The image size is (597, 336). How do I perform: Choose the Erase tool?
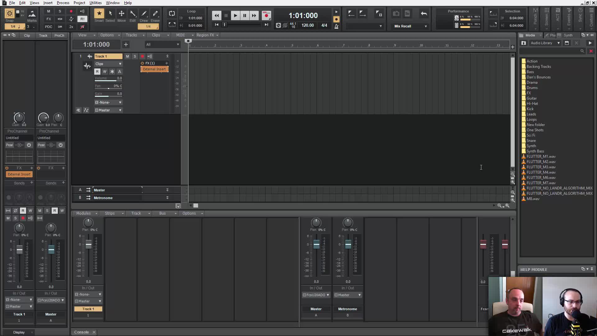[155, 13]
